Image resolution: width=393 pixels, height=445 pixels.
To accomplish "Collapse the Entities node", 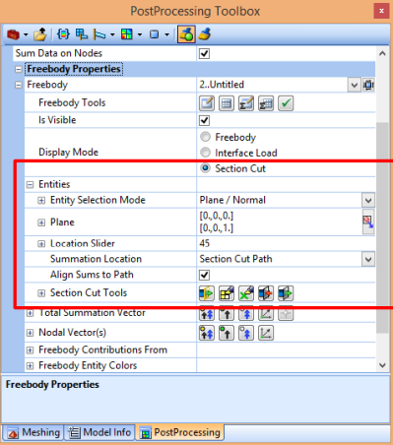I will [x=30, y=185].
